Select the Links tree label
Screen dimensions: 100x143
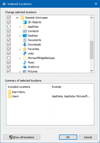31,53
